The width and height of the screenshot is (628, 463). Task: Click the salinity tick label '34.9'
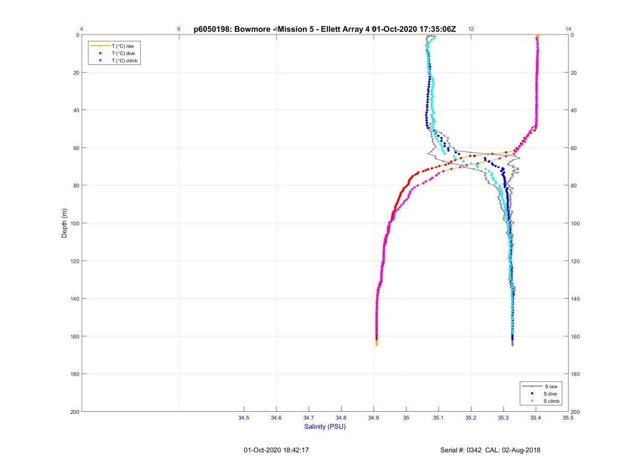(x=374, y=418)
